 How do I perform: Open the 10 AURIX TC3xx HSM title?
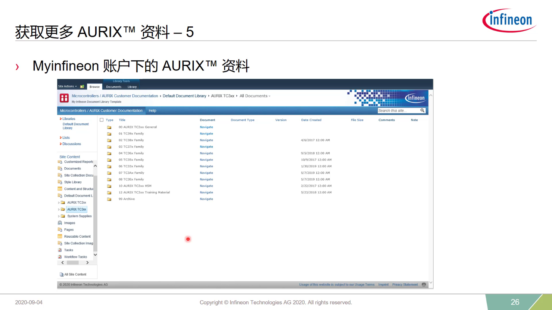pyautogui.click(x=135, y=186)
